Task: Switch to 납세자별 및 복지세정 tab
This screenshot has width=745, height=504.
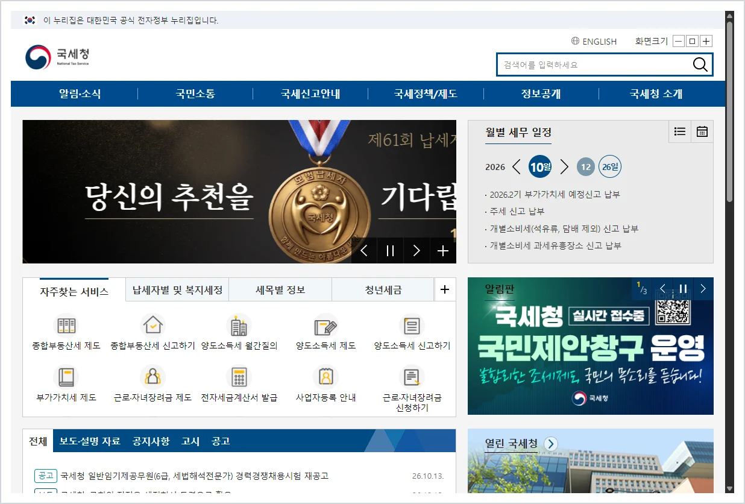Action: pyautogui.click(x=177, y=290)
